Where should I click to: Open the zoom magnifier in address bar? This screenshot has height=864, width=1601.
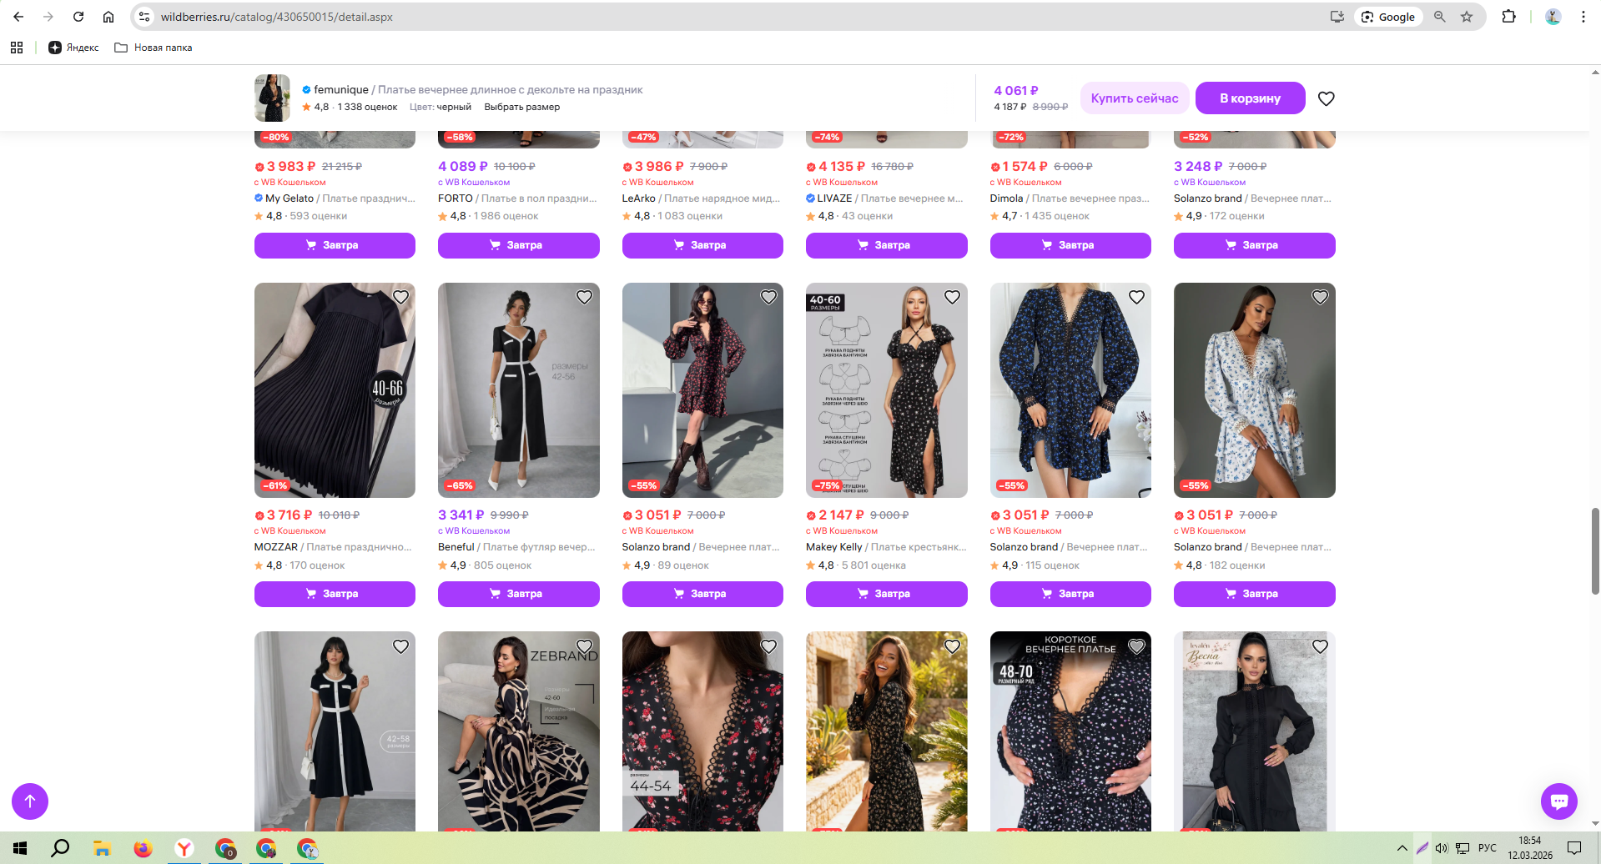tap(1439, 17)
